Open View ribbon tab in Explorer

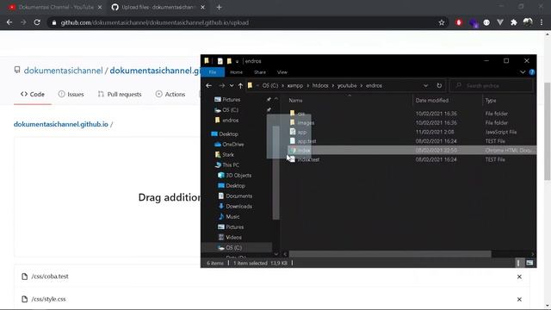[x=282, y=72]
